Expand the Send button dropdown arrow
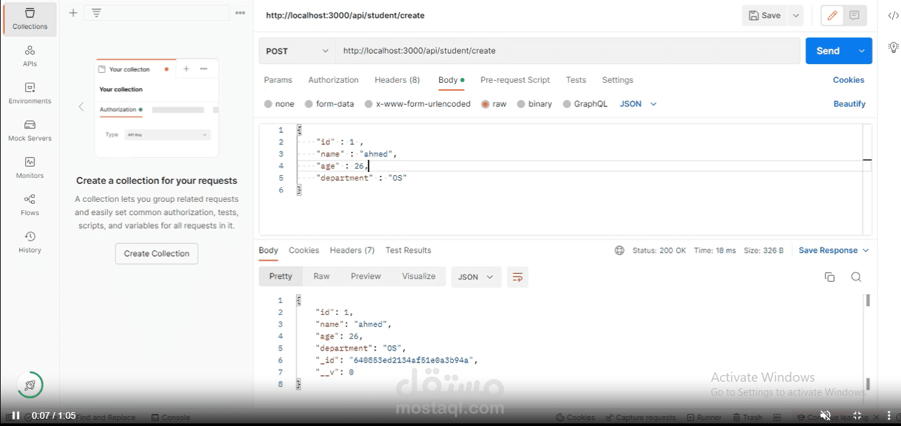Image resolution: width=901 pixels, height=426 pixels. (861, 51)
